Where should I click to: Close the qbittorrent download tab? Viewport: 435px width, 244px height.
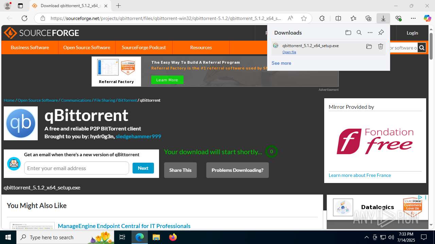point(106,6)
